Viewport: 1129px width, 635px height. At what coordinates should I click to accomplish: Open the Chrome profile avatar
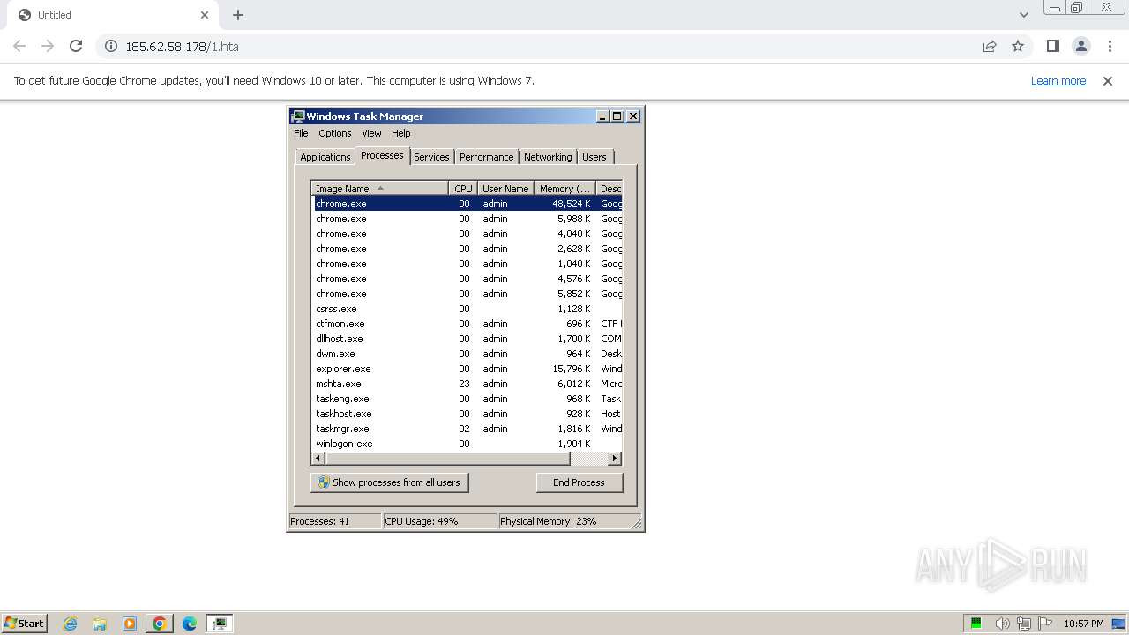[1080, 46]
